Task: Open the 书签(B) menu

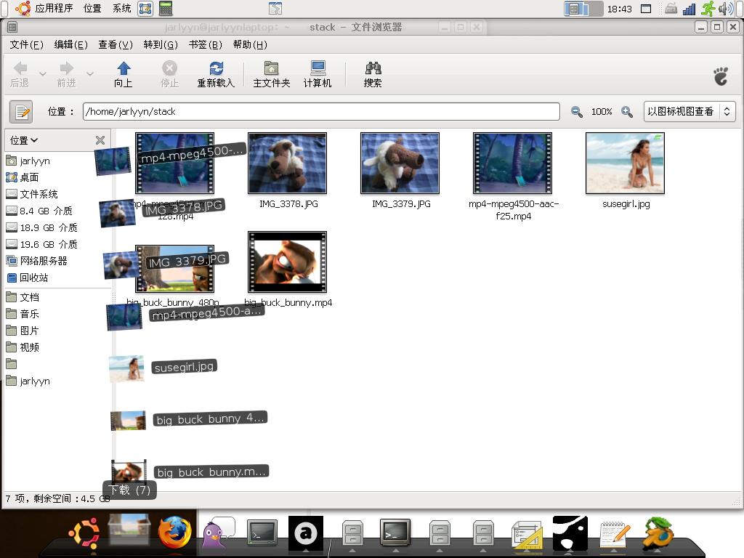Action: (205, 44)
